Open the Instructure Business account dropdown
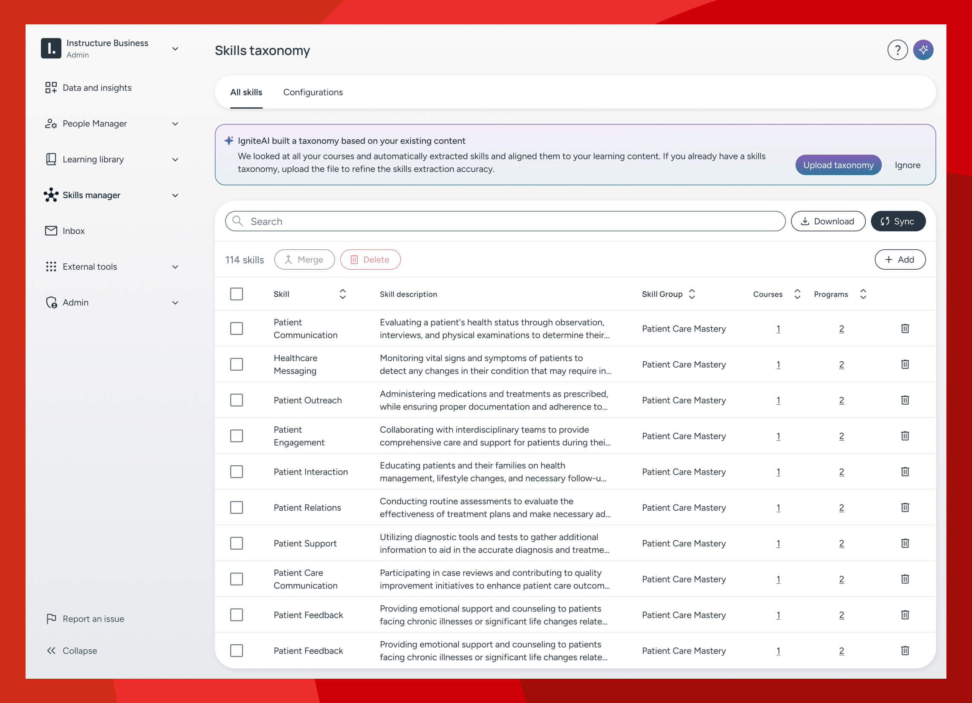The width and height of the screenshot is (972, 703). coord(175,49)
